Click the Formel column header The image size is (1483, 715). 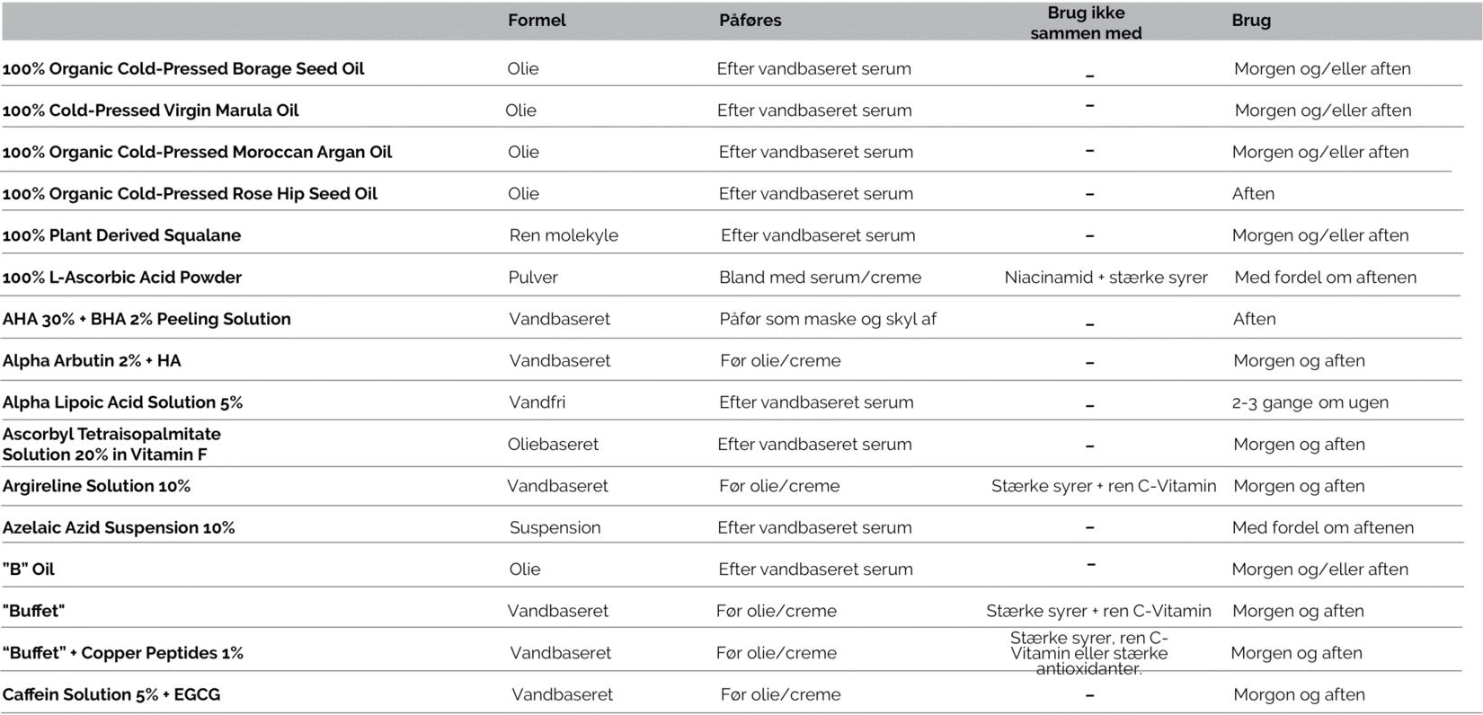coord(537,21)
